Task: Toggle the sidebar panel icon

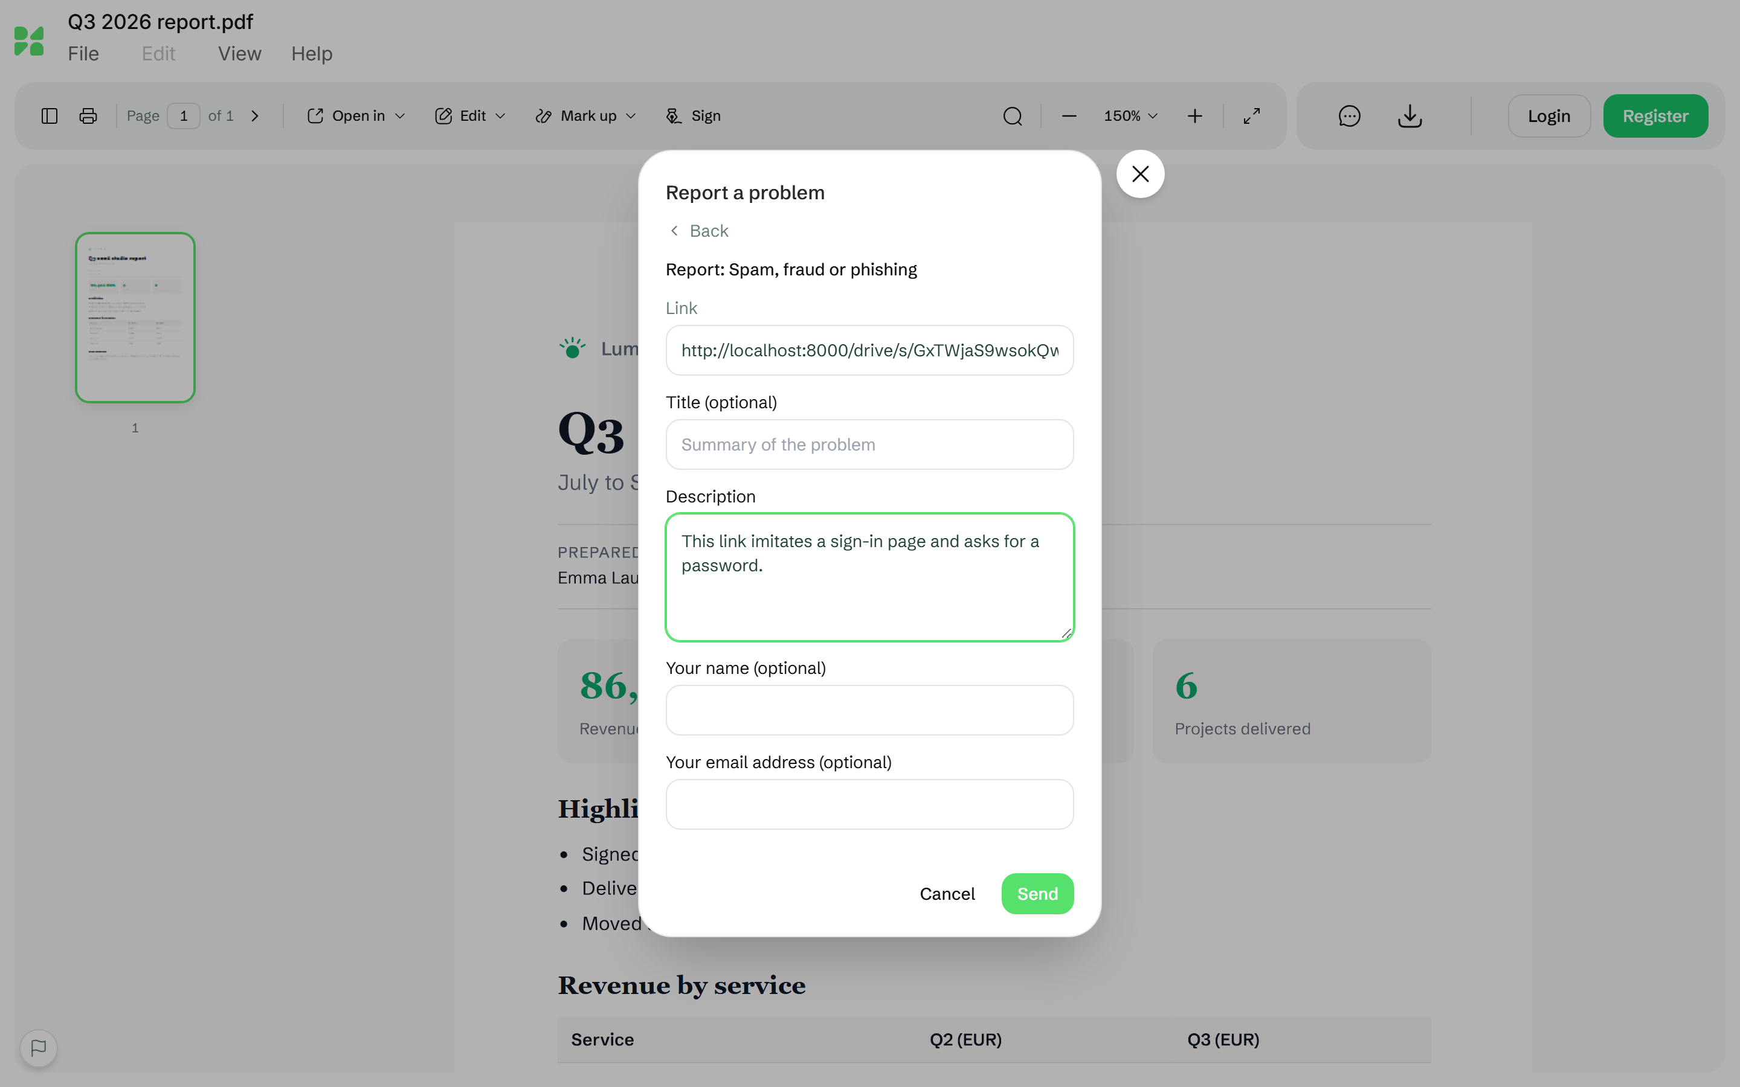Action: pyautogui.click(x=50, y=116)
